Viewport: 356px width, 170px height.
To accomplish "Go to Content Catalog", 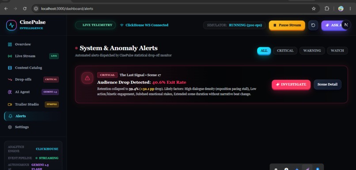I will pos(33,68).
